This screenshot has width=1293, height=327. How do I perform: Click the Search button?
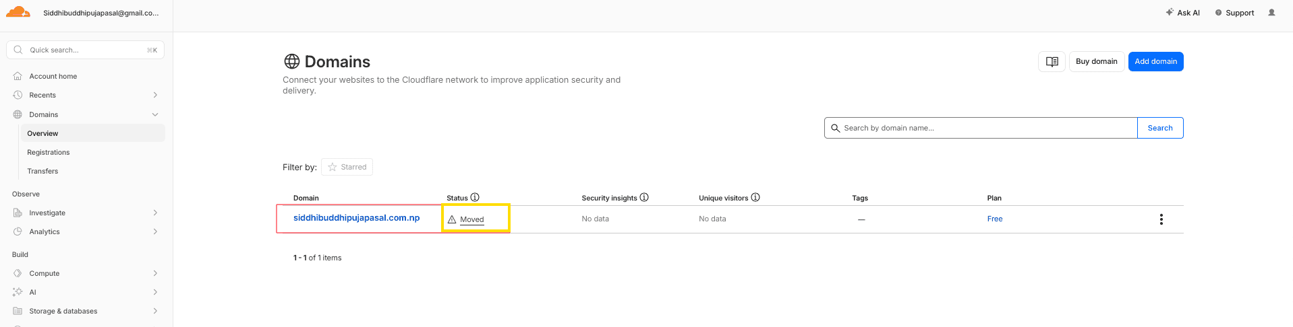tap(1160, 128)
